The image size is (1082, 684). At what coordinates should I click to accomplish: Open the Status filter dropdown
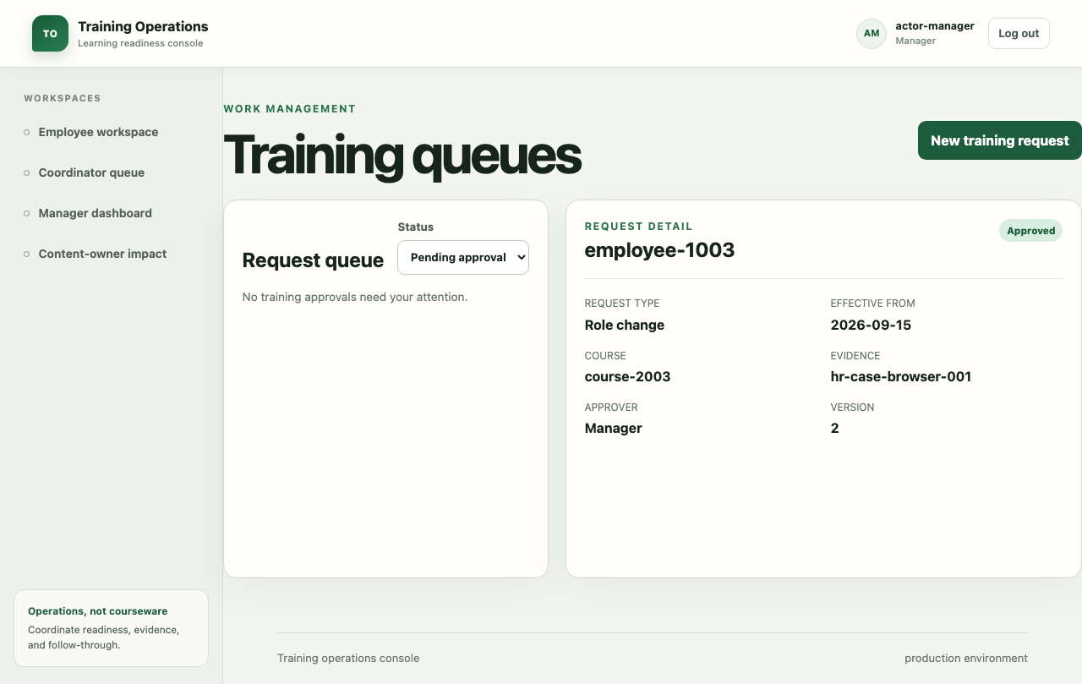click(463, 257)
